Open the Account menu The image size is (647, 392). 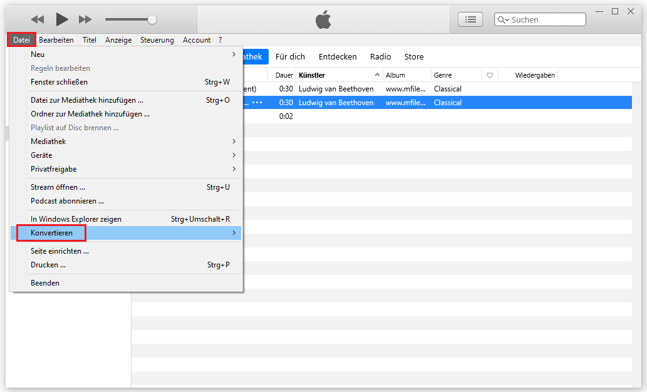[197, 40]
